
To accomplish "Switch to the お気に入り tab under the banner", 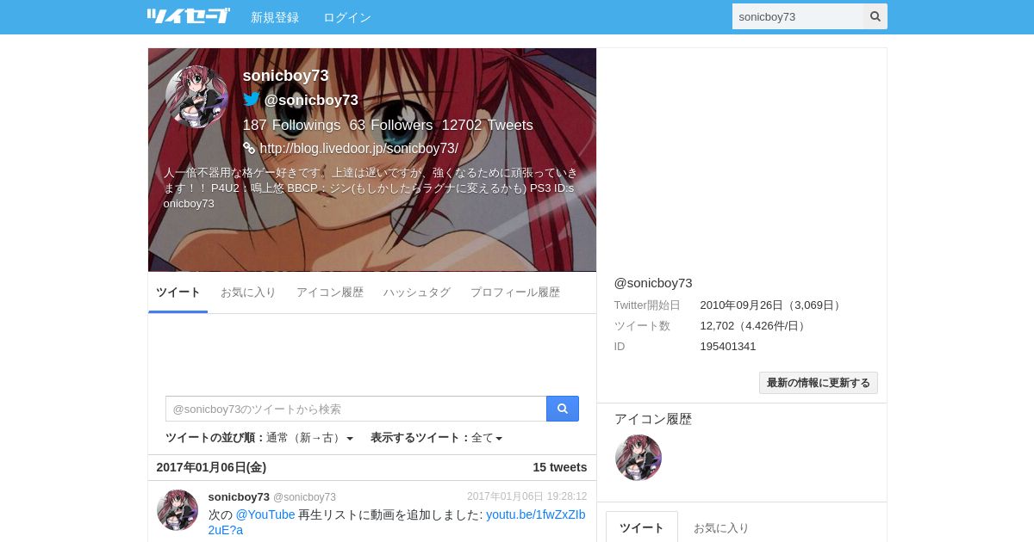I will [x=248, y=293].
